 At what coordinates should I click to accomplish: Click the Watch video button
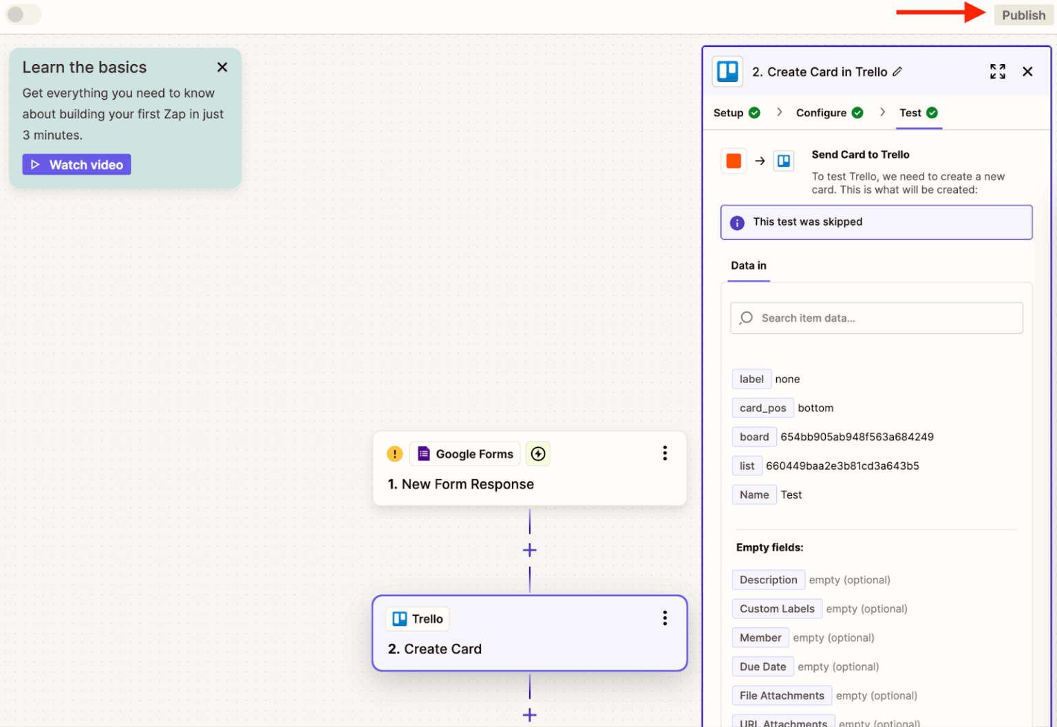76,164
